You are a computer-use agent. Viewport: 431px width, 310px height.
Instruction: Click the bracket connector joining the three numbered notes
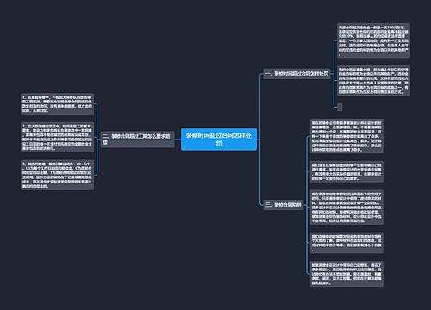tap(97, 139)
